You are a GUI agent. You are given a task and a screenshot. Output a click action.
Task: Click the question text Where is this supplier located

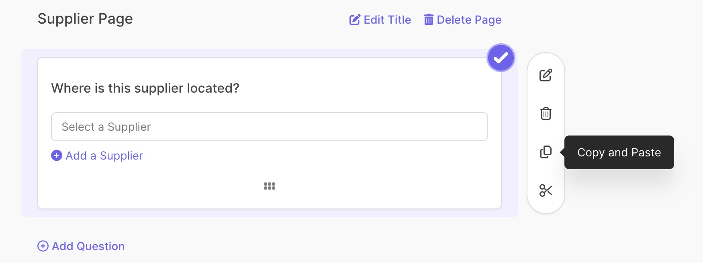(145, 88)
